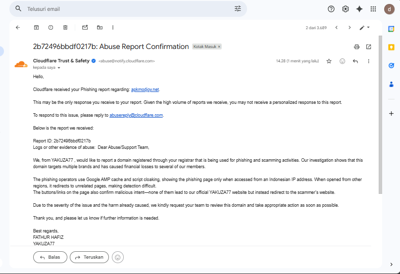Open input tools pencil dropdown
Image resolution: width=400 pixels, height=274 pixels.
coord(364,28)
